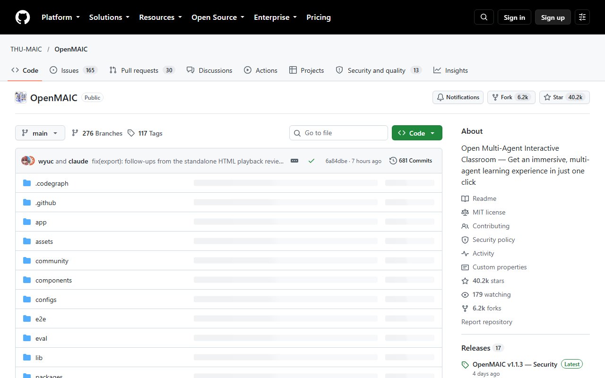Click the folder icon beside lib
This screenshot has width=605, height=378.
[x=27, y=358]
